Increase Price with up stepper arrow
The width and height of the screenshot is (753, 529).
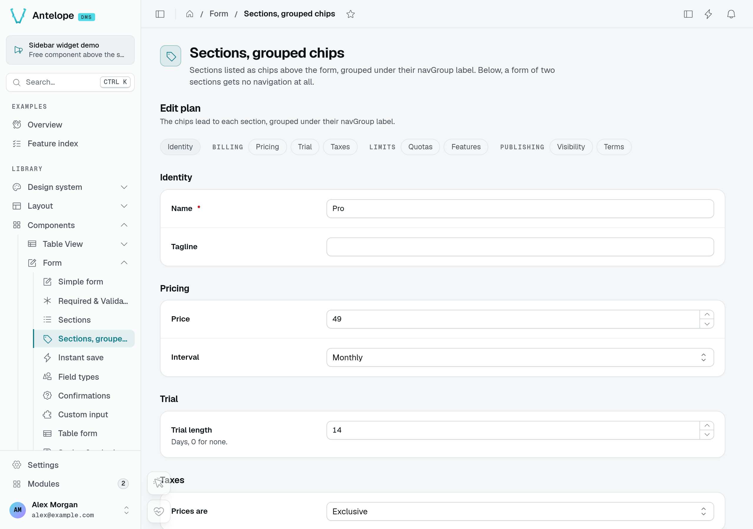click(707, 315)
